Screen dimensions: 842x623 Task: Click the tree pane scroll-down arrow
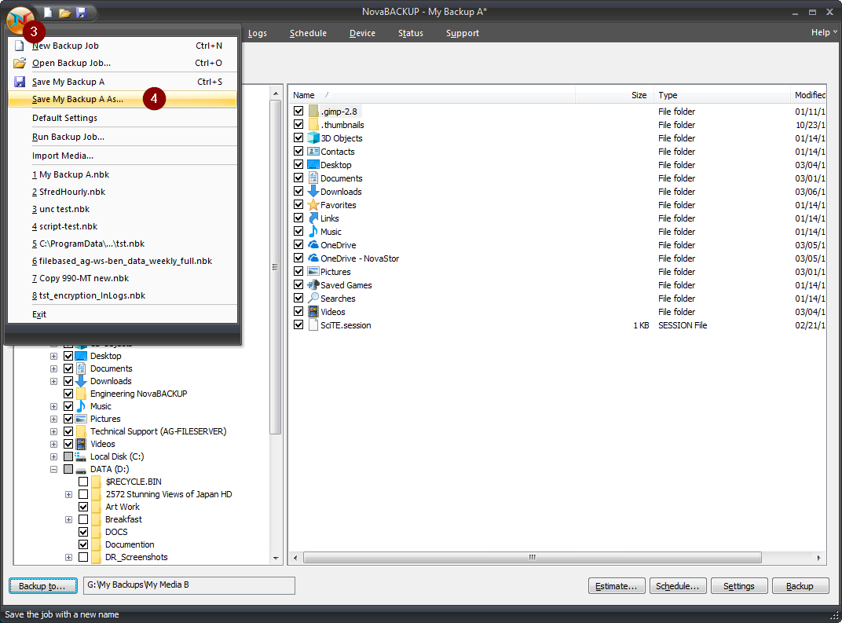pyautogui.click(x=276, y=559)
